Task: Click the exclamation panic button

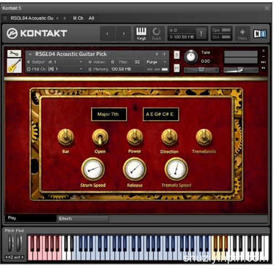Action: point(201,33)
